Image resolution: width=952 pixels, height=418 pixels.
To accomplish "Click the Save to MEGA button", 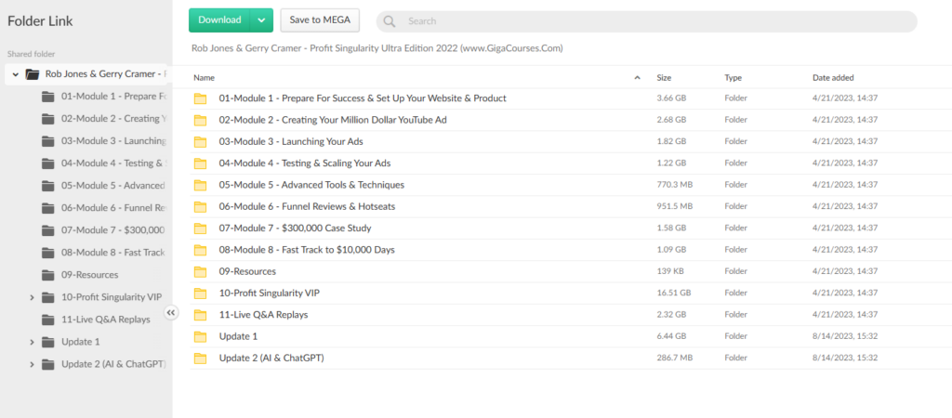I will coord(319,20).
